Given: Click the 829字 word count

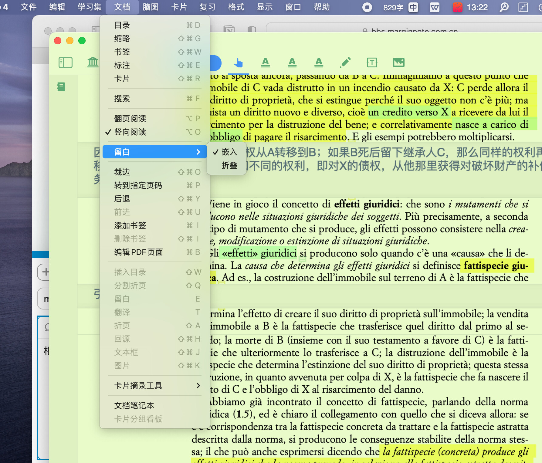Looking at the screenshot, I should point(393,7).
